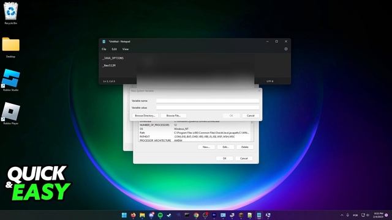Open the Recycle Bin desktop icon
This screenshot has width=392, height=220.
tap(11, 13)
